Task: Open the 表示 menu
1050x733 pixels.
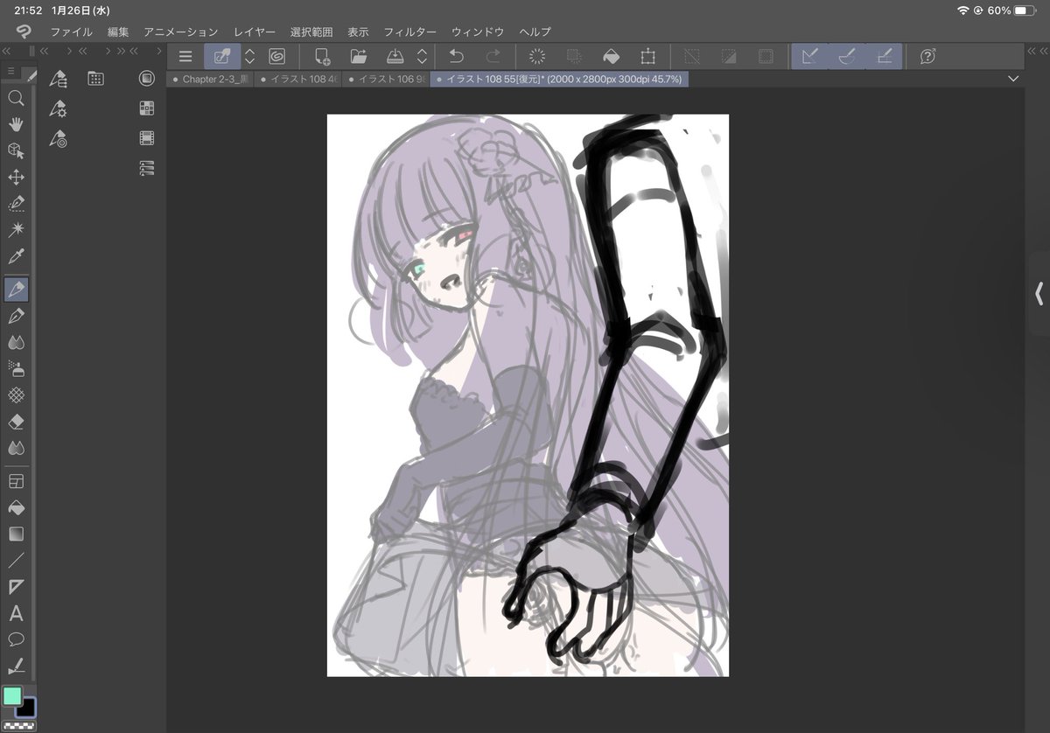Action: click(358, 31)
